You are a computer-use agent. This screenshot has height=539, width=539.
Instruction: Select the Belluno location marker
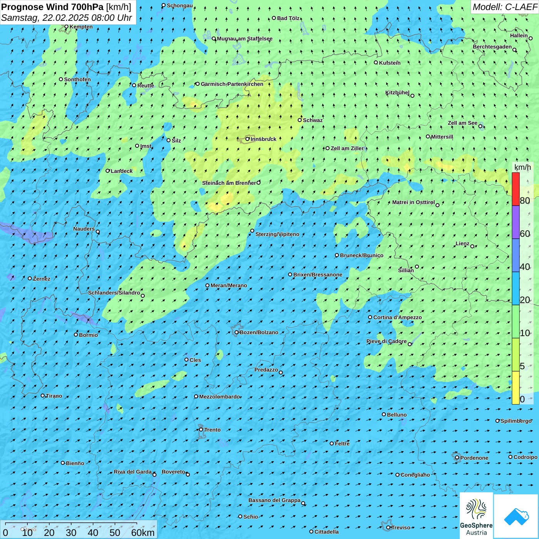[x=384, y=414]
